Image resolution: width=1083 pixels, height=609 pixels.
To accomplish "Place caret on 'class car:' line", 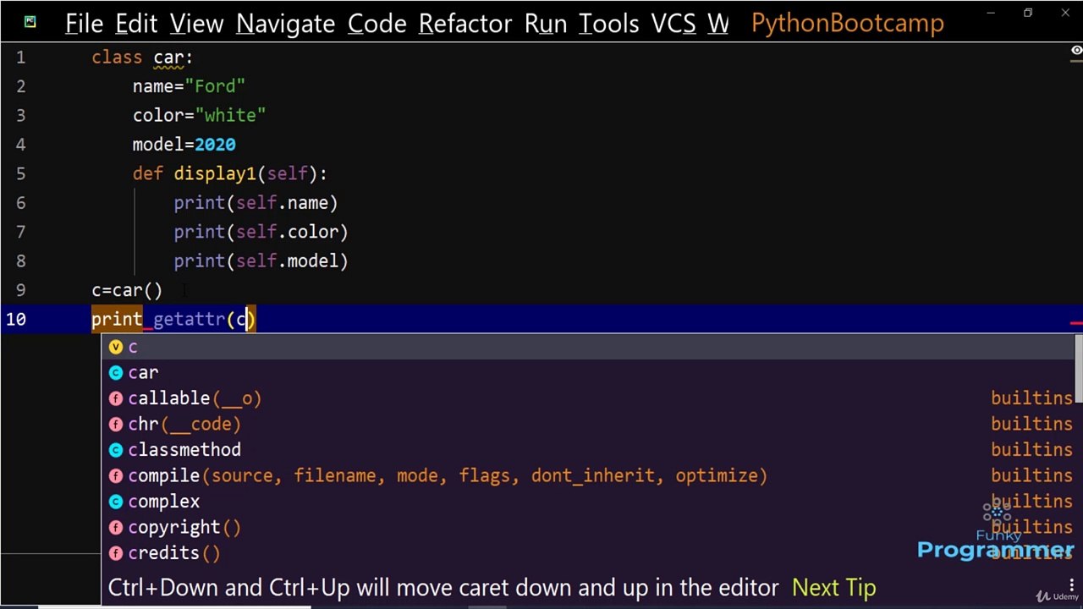I will pyautogui.click(x=142, y=58).
